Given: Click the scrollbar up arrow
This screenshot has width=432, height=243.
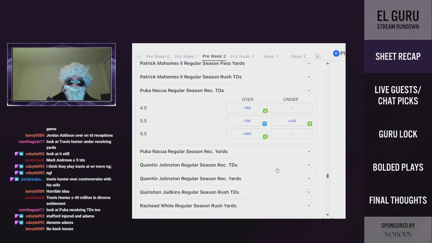Looking at the screenshot, I should point(327,63).
